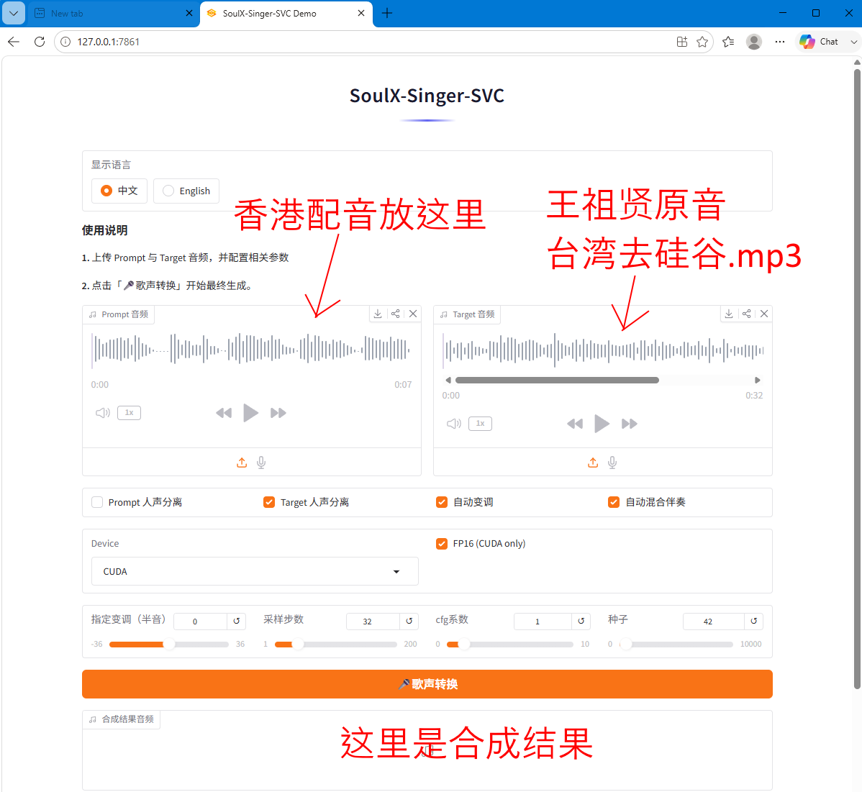Screen dimensions: 862x792
Task: Go back in browser history
Action: (14, 42)
